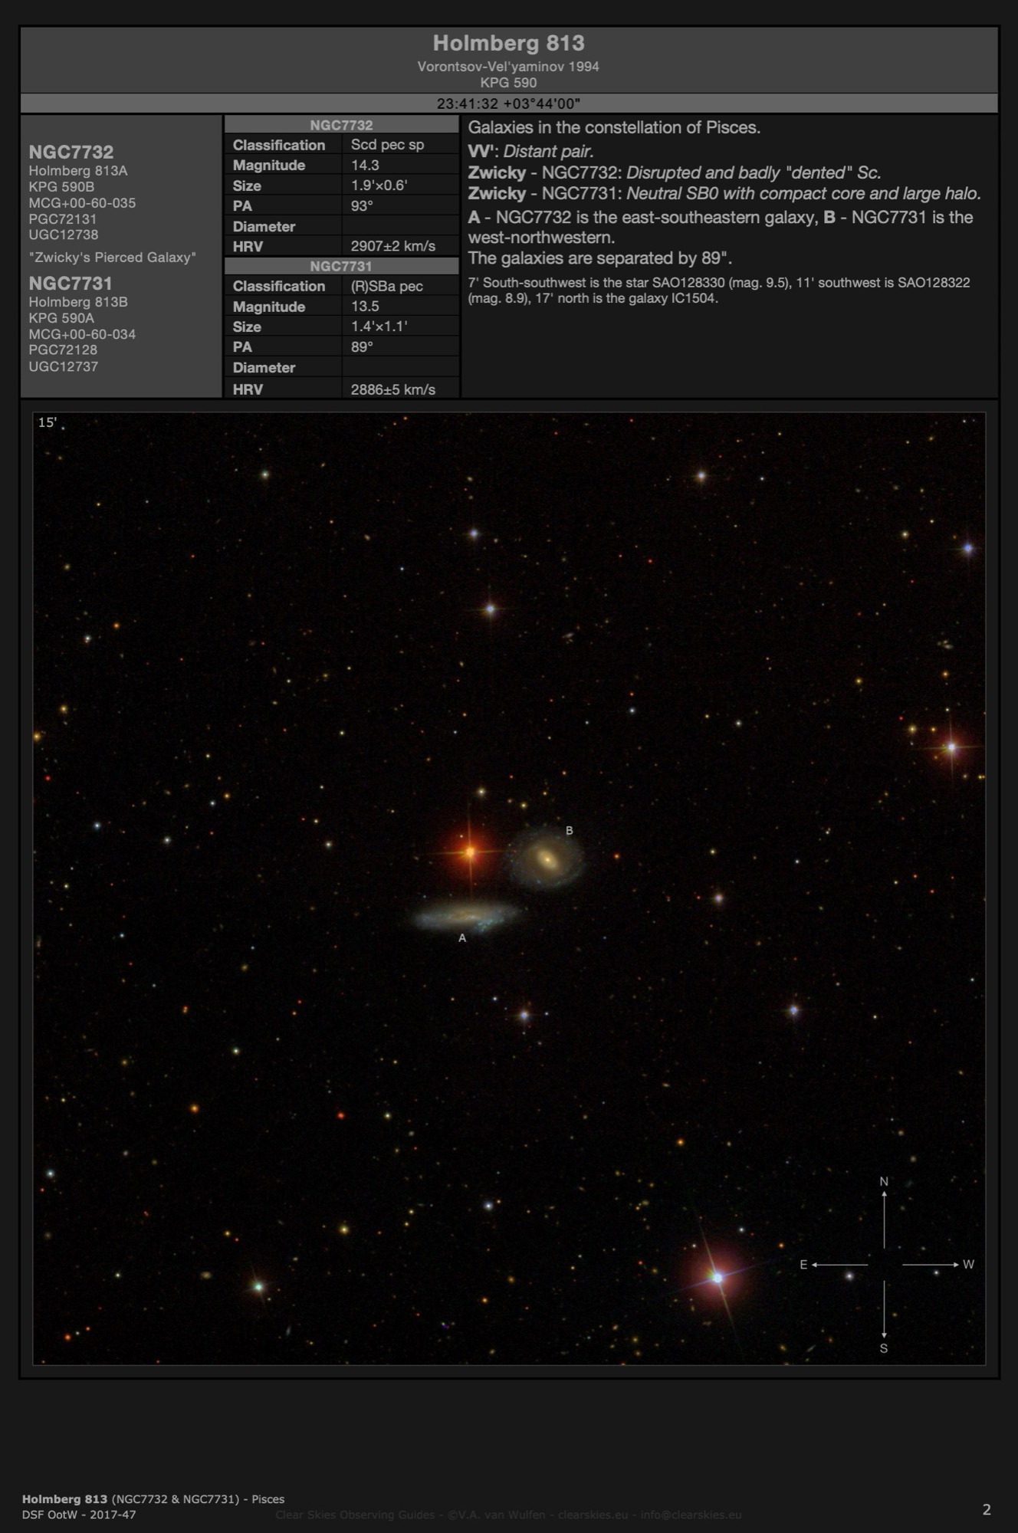Click the south S label on compass

[884, 1348]
